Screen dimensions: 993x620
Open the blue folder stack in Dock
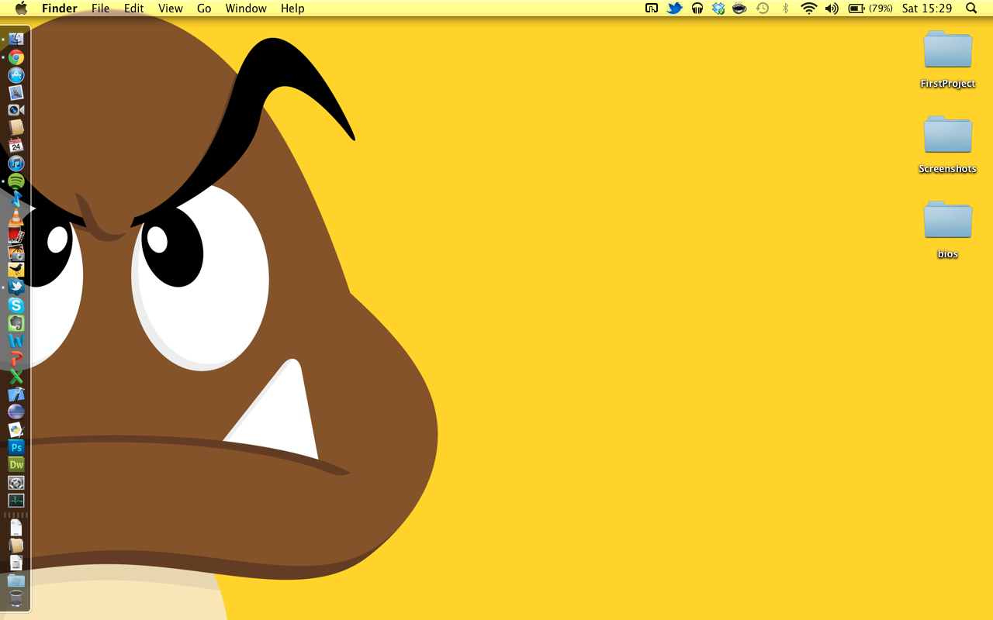(16, 580)
